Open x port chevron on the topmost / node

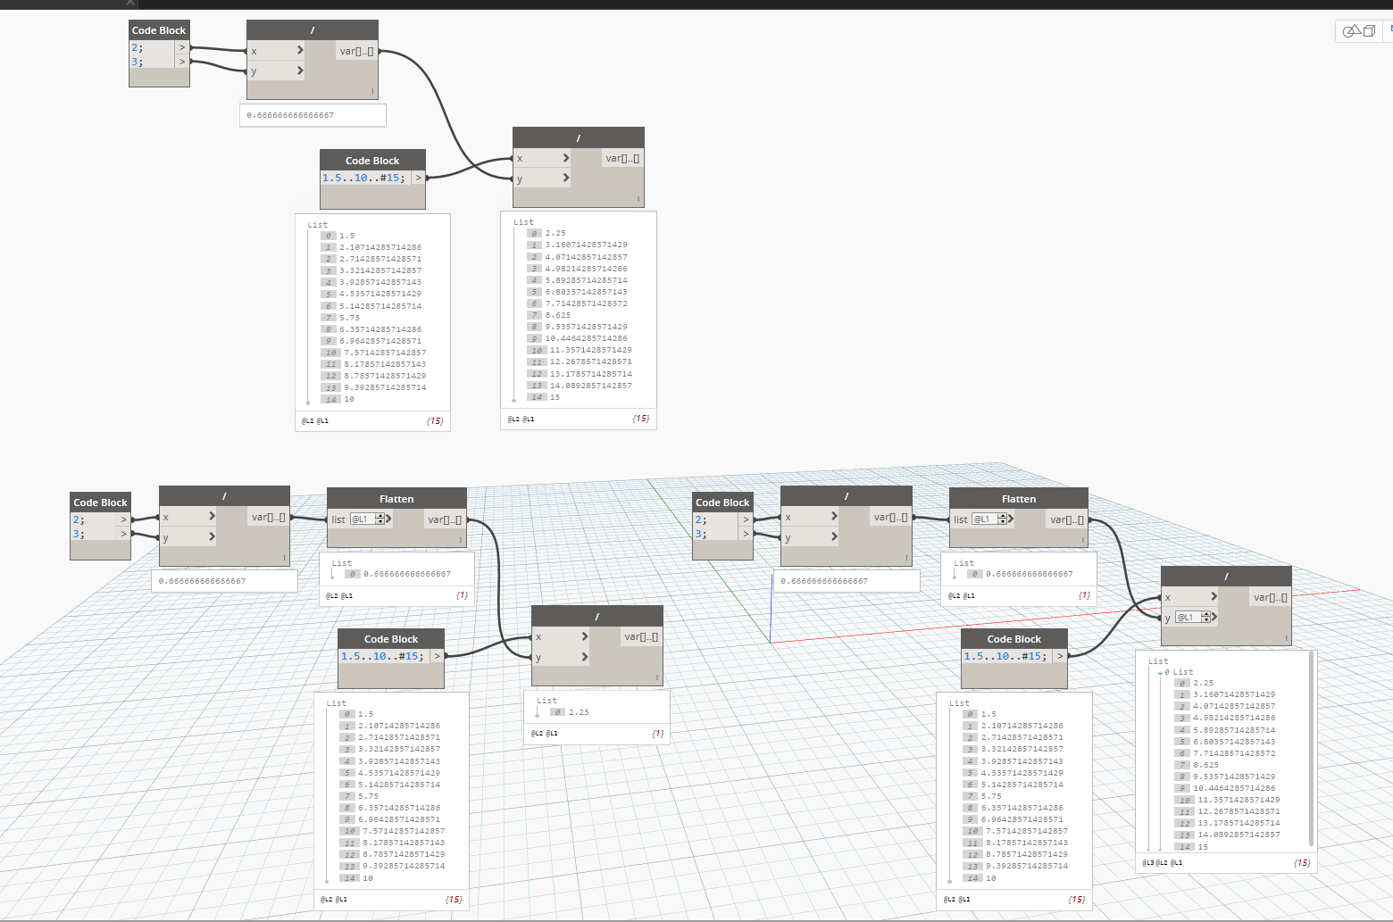pyautogui.click(x=300, y=50)
